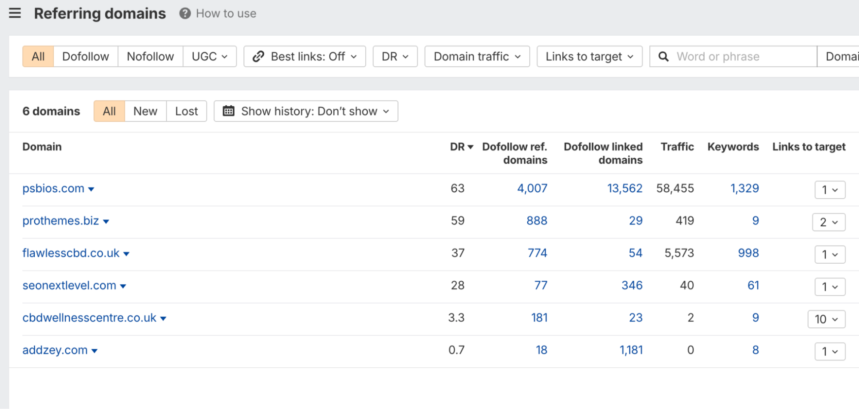Viewport: 859px width, 409px height.
Task: Click the How to use help icon
Action: pyautogui.click(x=184, y=13)
